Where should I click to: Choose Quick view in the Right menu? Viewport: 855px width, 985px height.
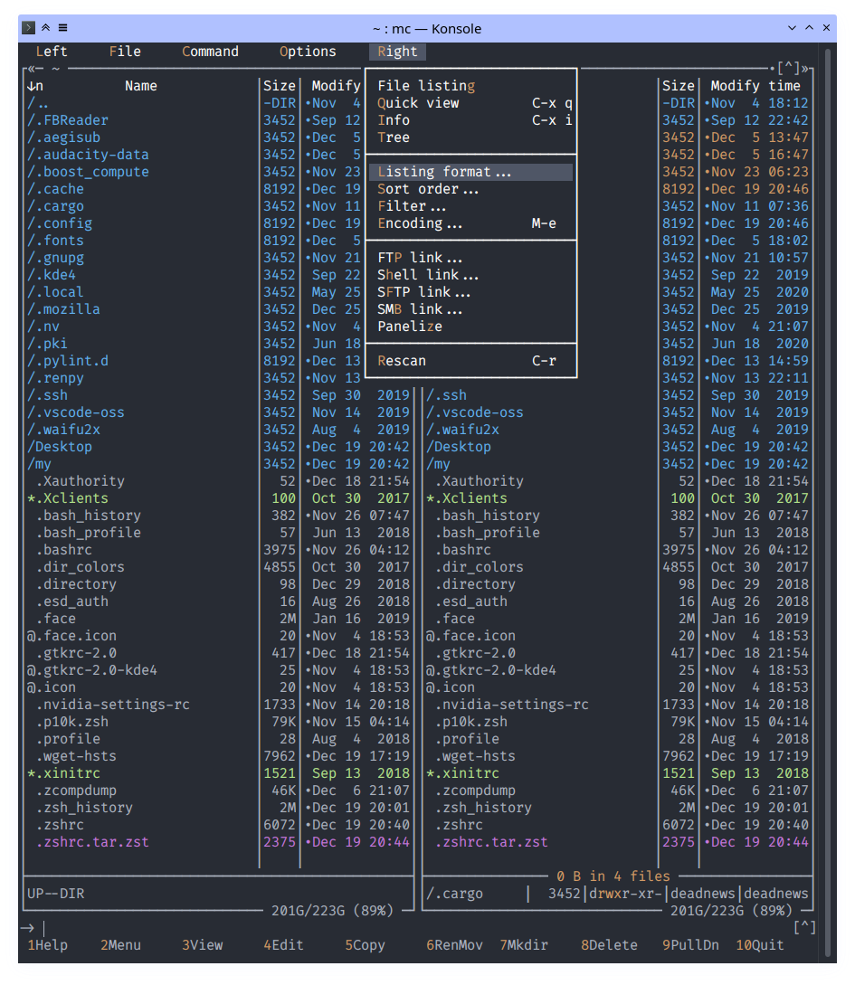coord(418,103)
